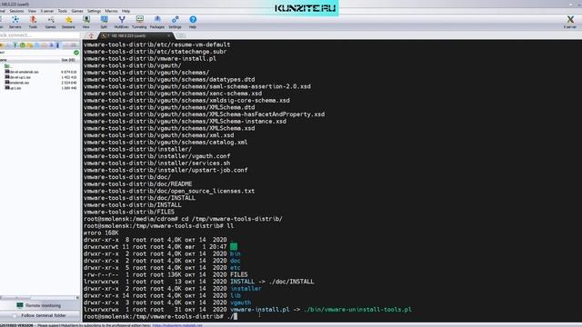Open the Games menu
The image size is (582, 327).
[77, 11]
